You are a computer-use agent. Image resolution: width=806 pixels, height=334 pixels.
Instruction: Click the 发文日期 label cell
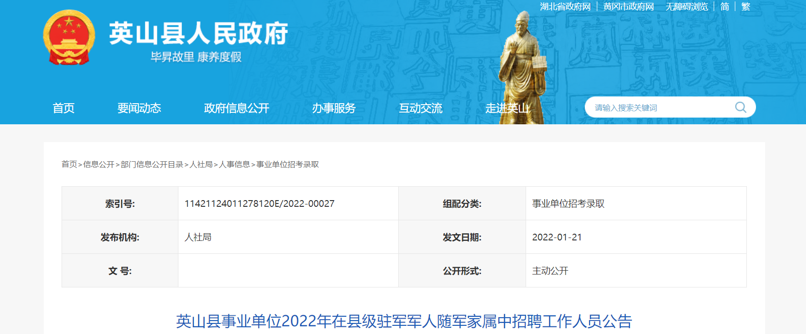click(x=462, y=237)
